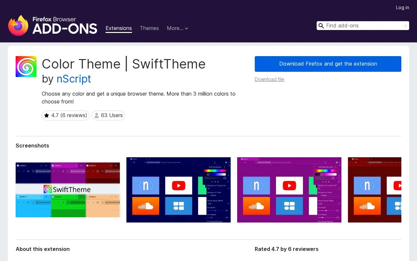Click the star rating icon
Screen dimensions: 417x261
47,115
